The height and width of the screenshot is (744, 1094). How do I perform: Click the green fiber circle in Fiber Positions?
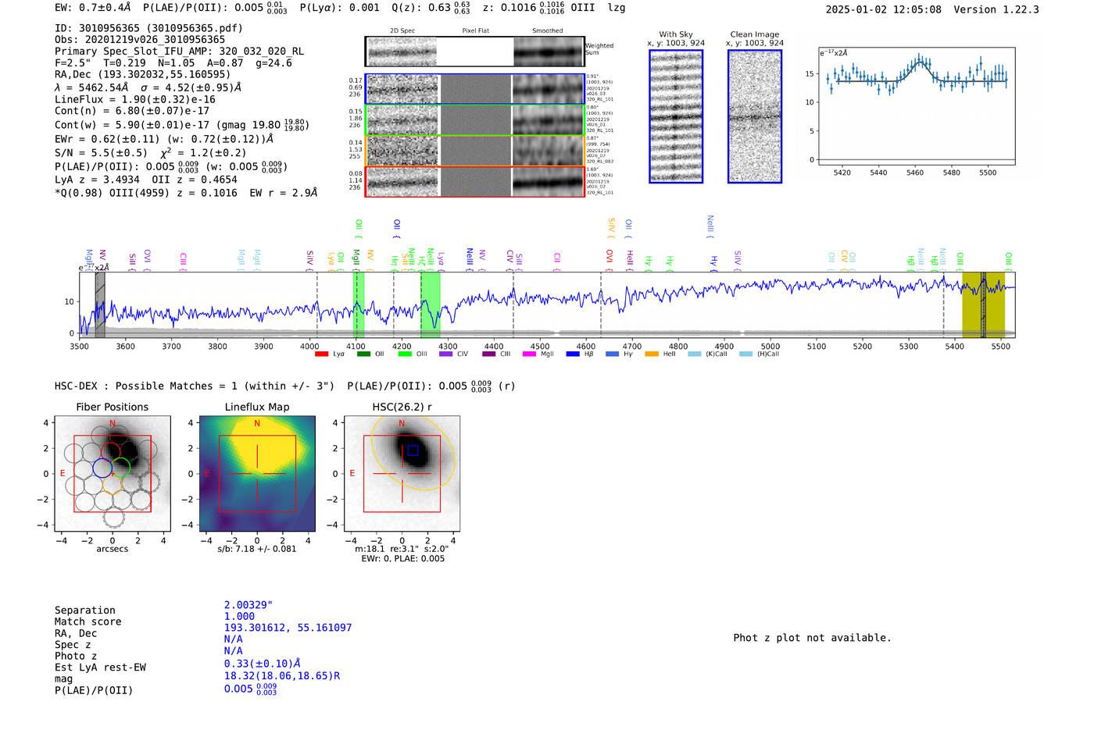click(120, 468)
